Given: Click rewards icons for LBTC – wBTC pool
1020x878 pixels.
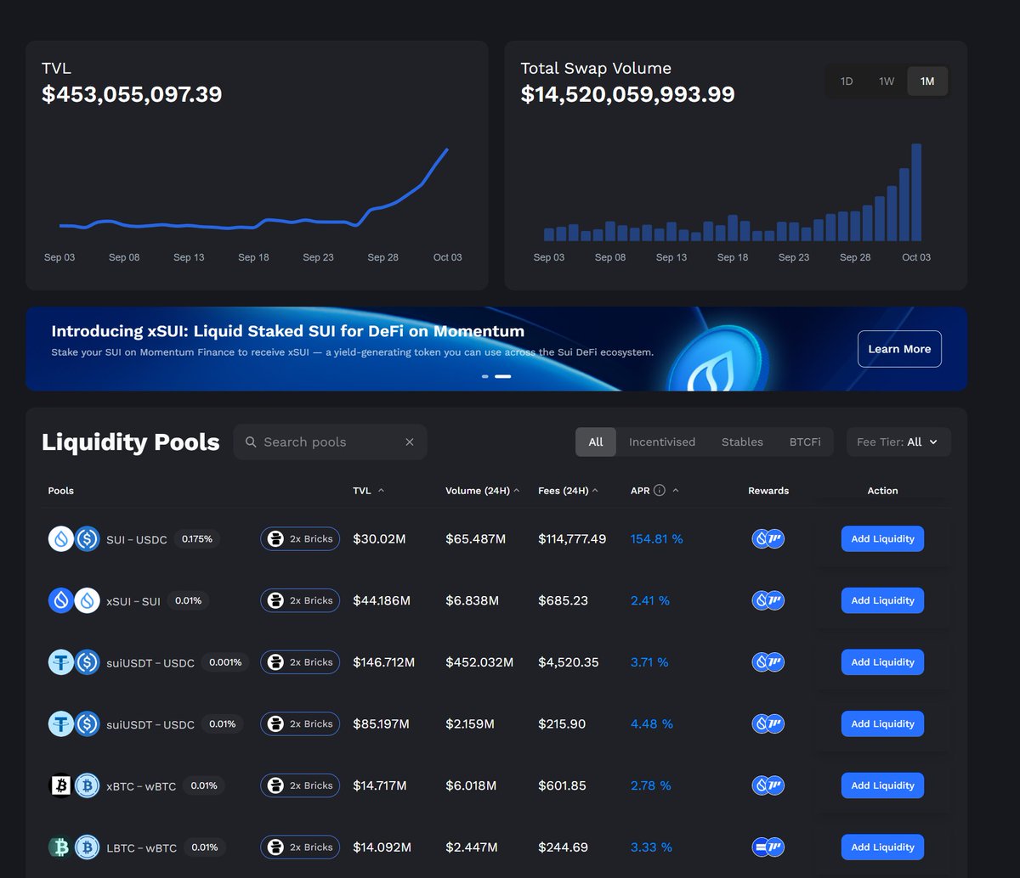Looking at the screenshot, I should [x=768, y=847].
